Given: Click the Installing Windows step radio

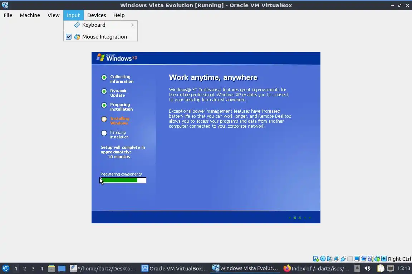Looking at the screenshot, I should 104,119.
